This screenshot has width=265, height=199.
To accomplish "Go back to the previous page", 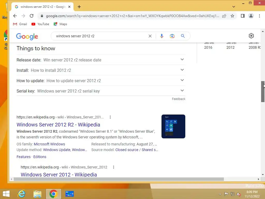I will (15, 16).
